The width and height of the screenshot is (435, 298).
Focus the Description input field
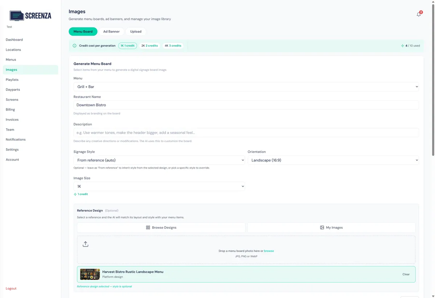pos(246,132)
